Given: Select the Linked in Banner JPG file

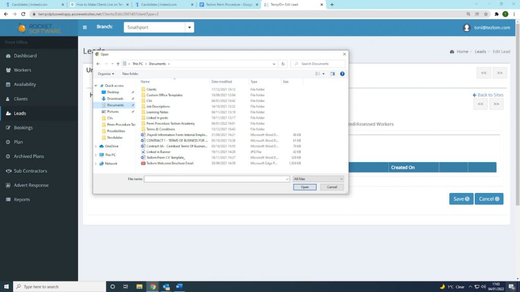Looking at the screenshot, I should pyautogui.click(x=158, y=152).
